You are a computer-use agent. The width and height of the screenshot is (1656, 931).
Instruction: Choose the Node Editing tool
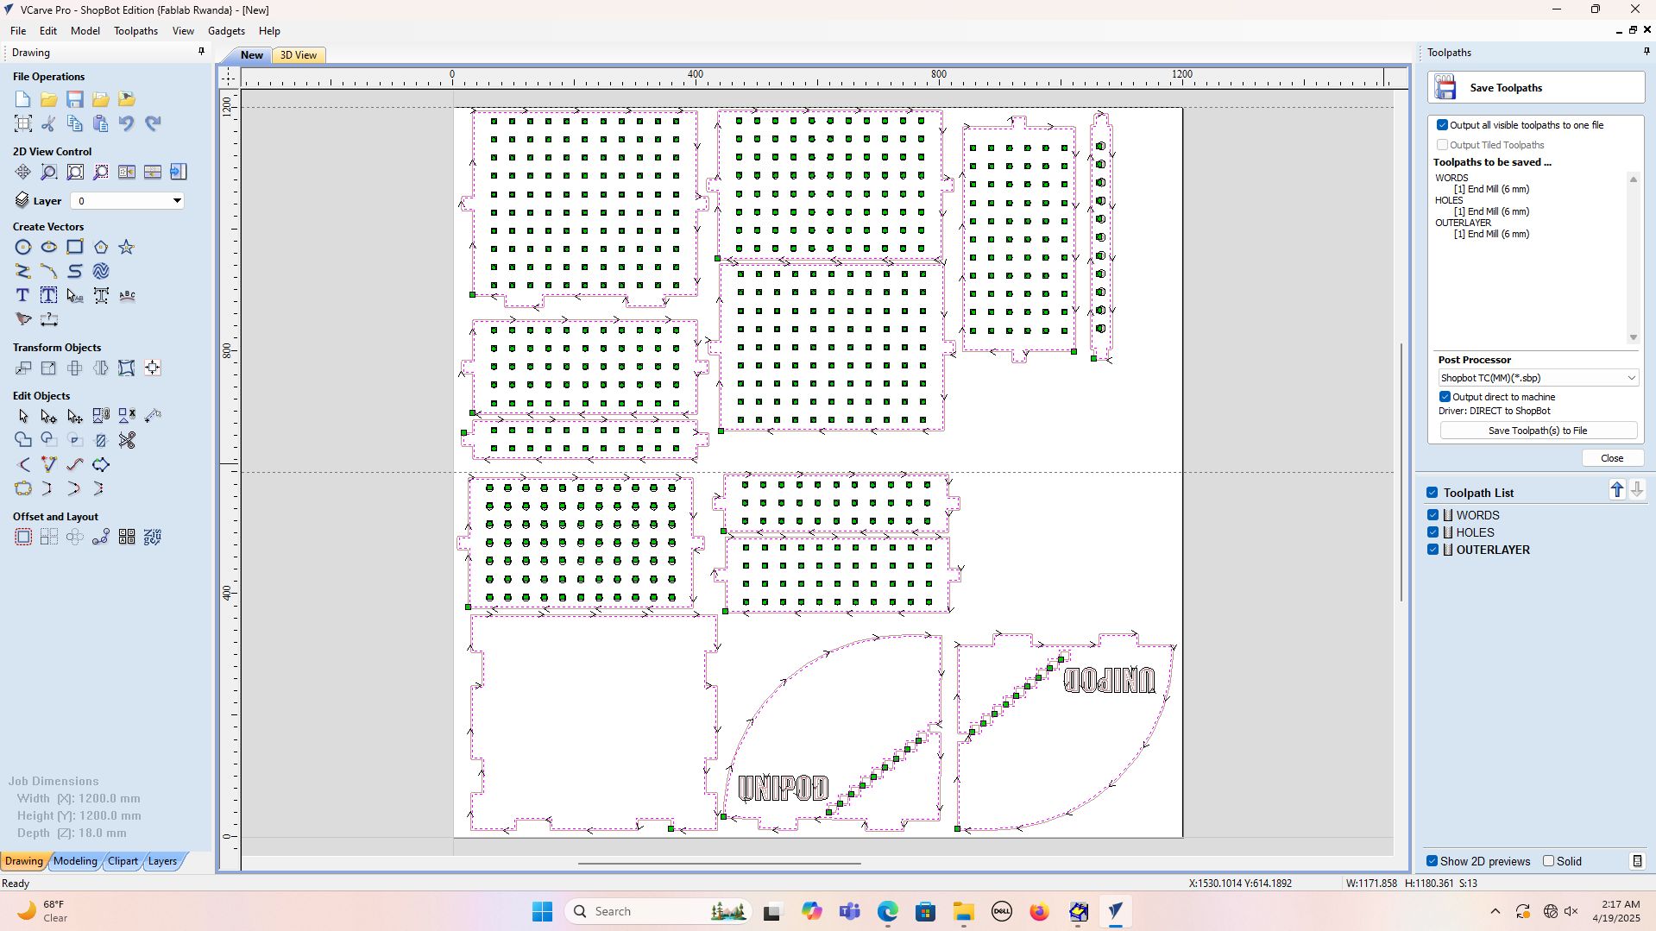(x=49, y=417)
